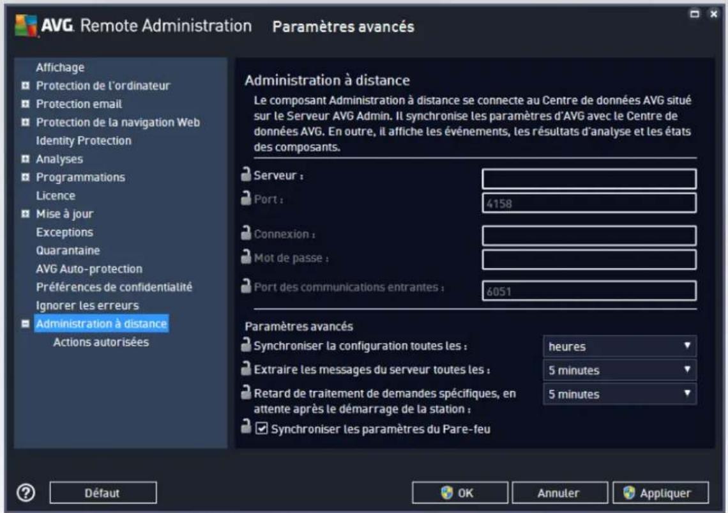This screenshot has height=513, width=728.
Task: Click the Défaut button
Action: click(103, 493)
